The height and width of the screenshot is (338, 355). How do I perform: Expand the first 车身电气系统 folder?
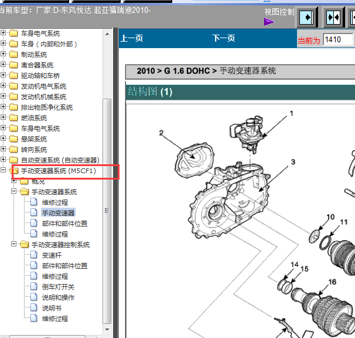pyautogui.click(x=3, y=32)
